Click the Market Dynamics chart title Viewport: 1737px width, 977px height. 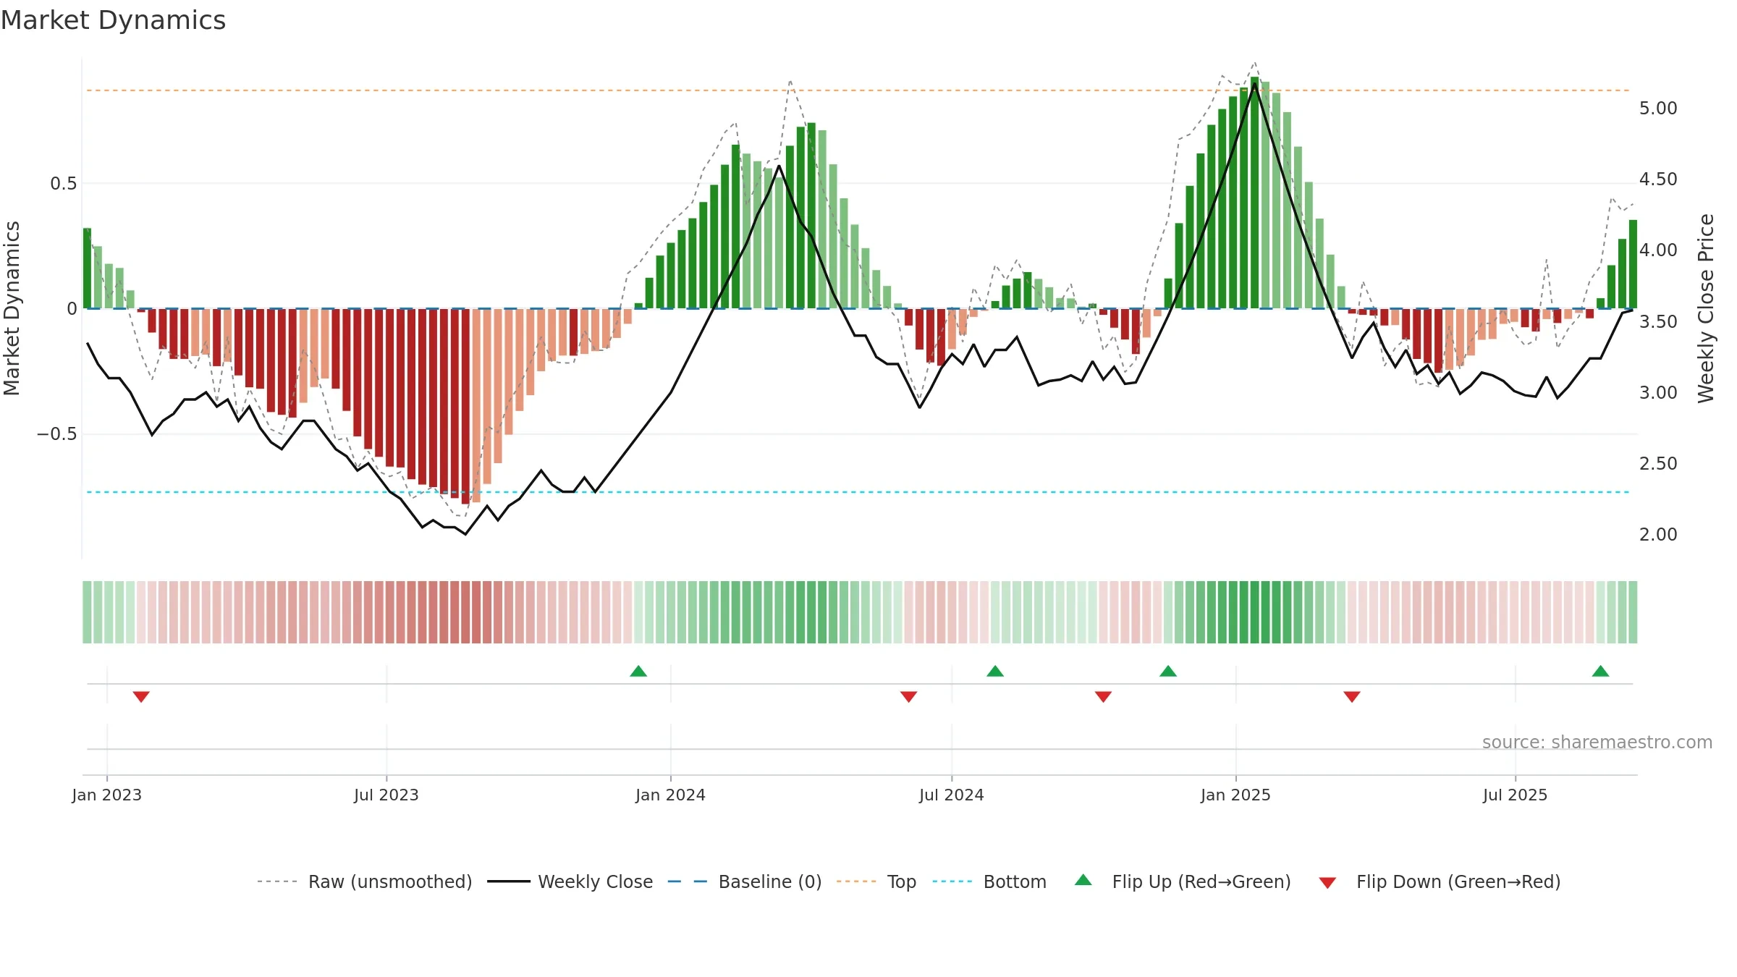coord(114,20)
